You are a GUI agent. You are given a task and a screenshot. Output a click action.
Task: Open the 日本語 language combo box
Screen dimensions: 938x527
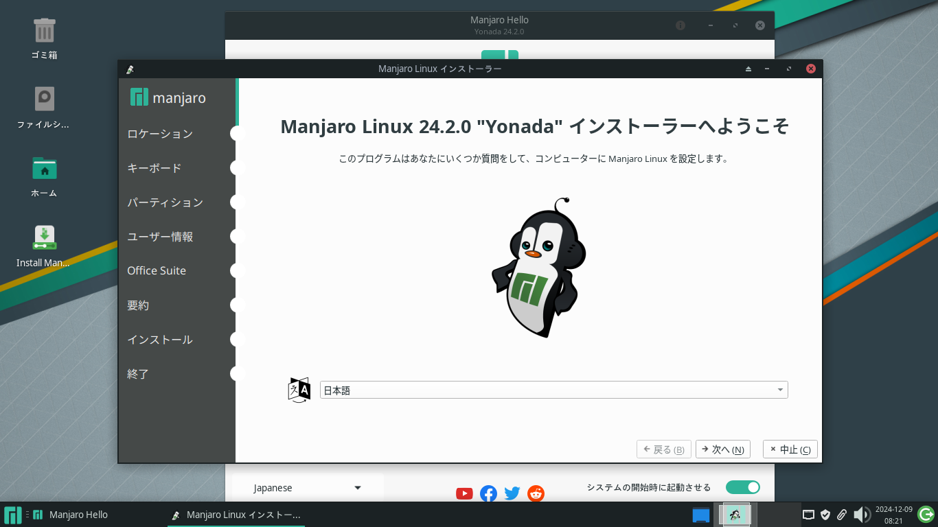pos(554,390)
